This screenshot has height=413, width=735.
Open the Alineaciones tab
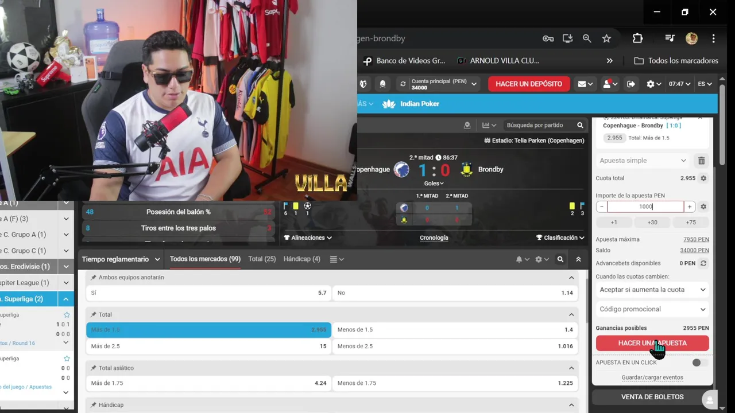click(x=308, y=237)
